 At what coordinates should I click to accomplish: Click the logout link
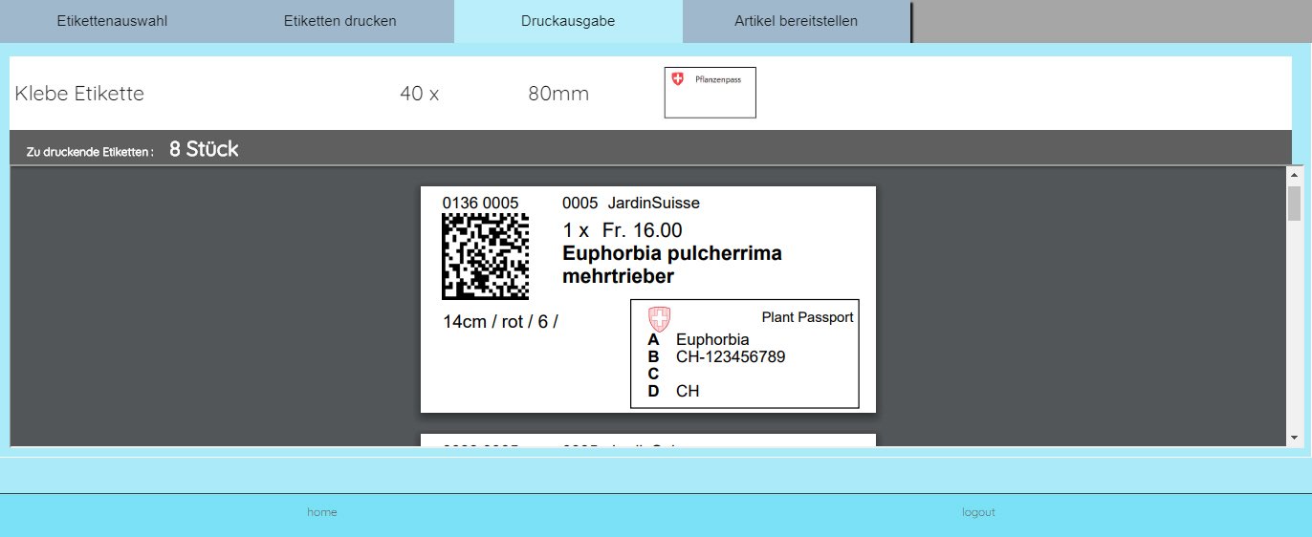pyautogui.click(x=978, y=512)
